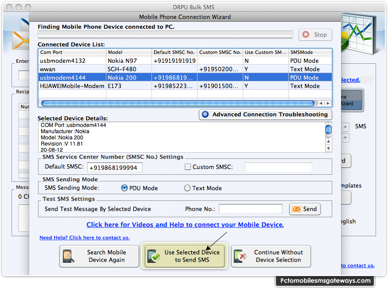Select usbmodem4132 device row

coord(185,61)
